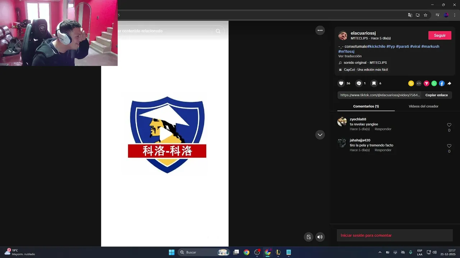
Task: Open the ESP LAA language switcher
Action: coord(420,252)
